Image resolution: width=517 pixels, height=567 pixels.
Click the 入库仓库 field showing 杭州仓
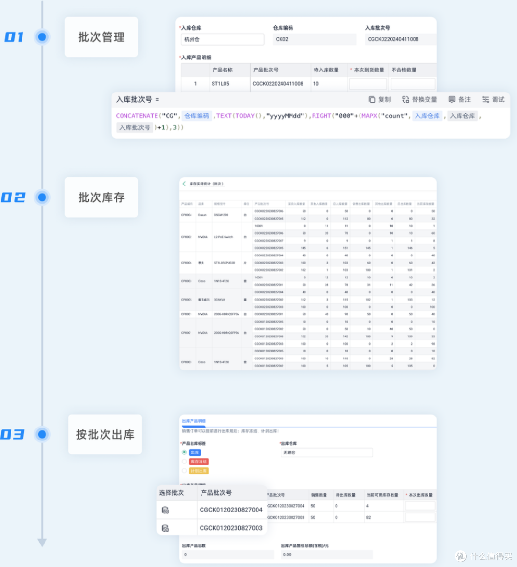(223, 39)
